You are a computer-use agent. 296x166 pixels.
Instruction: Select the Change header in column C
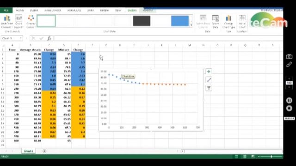(x=49, y=50)
